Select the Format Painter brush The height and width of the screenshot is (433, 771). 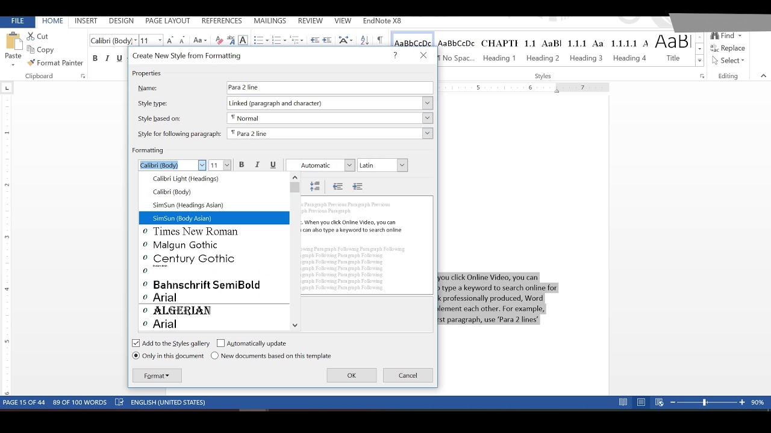[31, 63]
